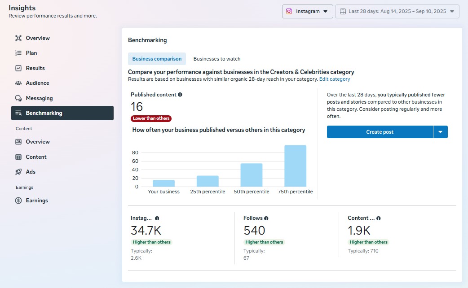Viewport: 468px width, 288px height.
Task: Click info icon next to Instag... metric
Action: tap(157, 218)
